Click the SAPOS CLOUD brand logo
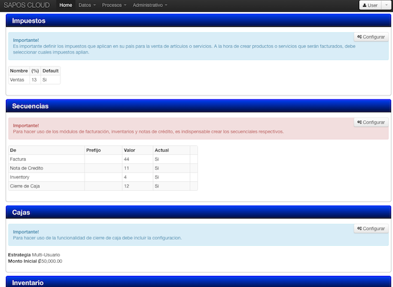 [x=28, y=5]
